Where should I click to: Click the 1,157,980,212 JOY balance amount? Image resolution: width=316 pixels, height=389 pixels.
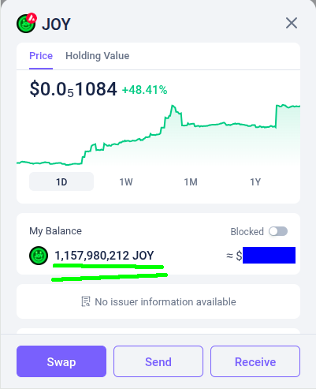pos(104,256)
